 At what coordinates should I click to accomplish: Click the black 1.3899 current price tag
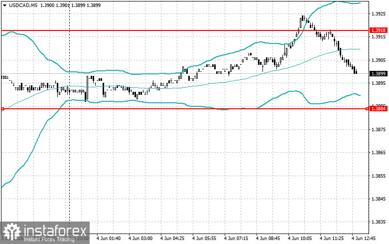point(379,73)
